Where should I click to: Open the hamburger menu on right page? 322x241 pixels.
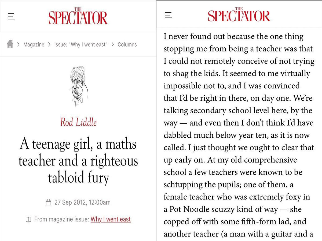[168, 15]
